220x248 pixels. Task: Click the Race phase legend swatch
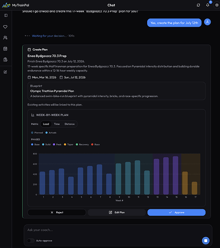click(x=92, y=144)
